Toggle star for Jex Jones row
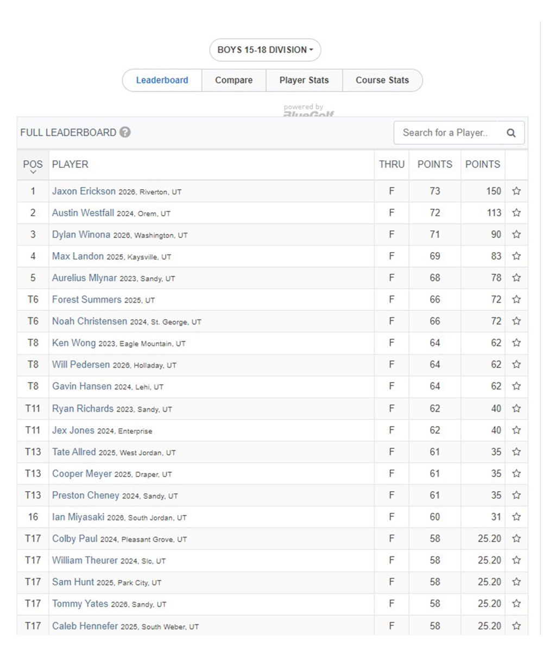The width and height of the screenshot is (543, 652). pyautogui.click(x=516, y=430)
